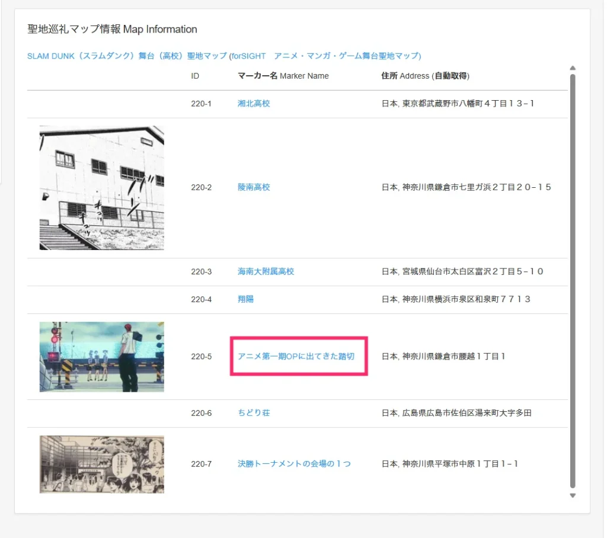
Task: Open the アニメ第一期OPに出てきた踏切 link
Action: pyautogui.click(x=296, y=356)
